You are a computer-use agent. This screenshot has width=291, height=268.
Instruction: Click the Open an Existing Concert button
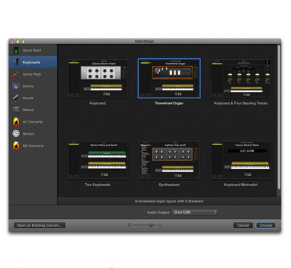(x=39, y=225)
